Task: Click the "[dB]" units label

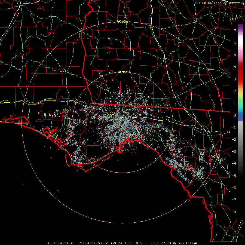Action: tap(232, 19)
